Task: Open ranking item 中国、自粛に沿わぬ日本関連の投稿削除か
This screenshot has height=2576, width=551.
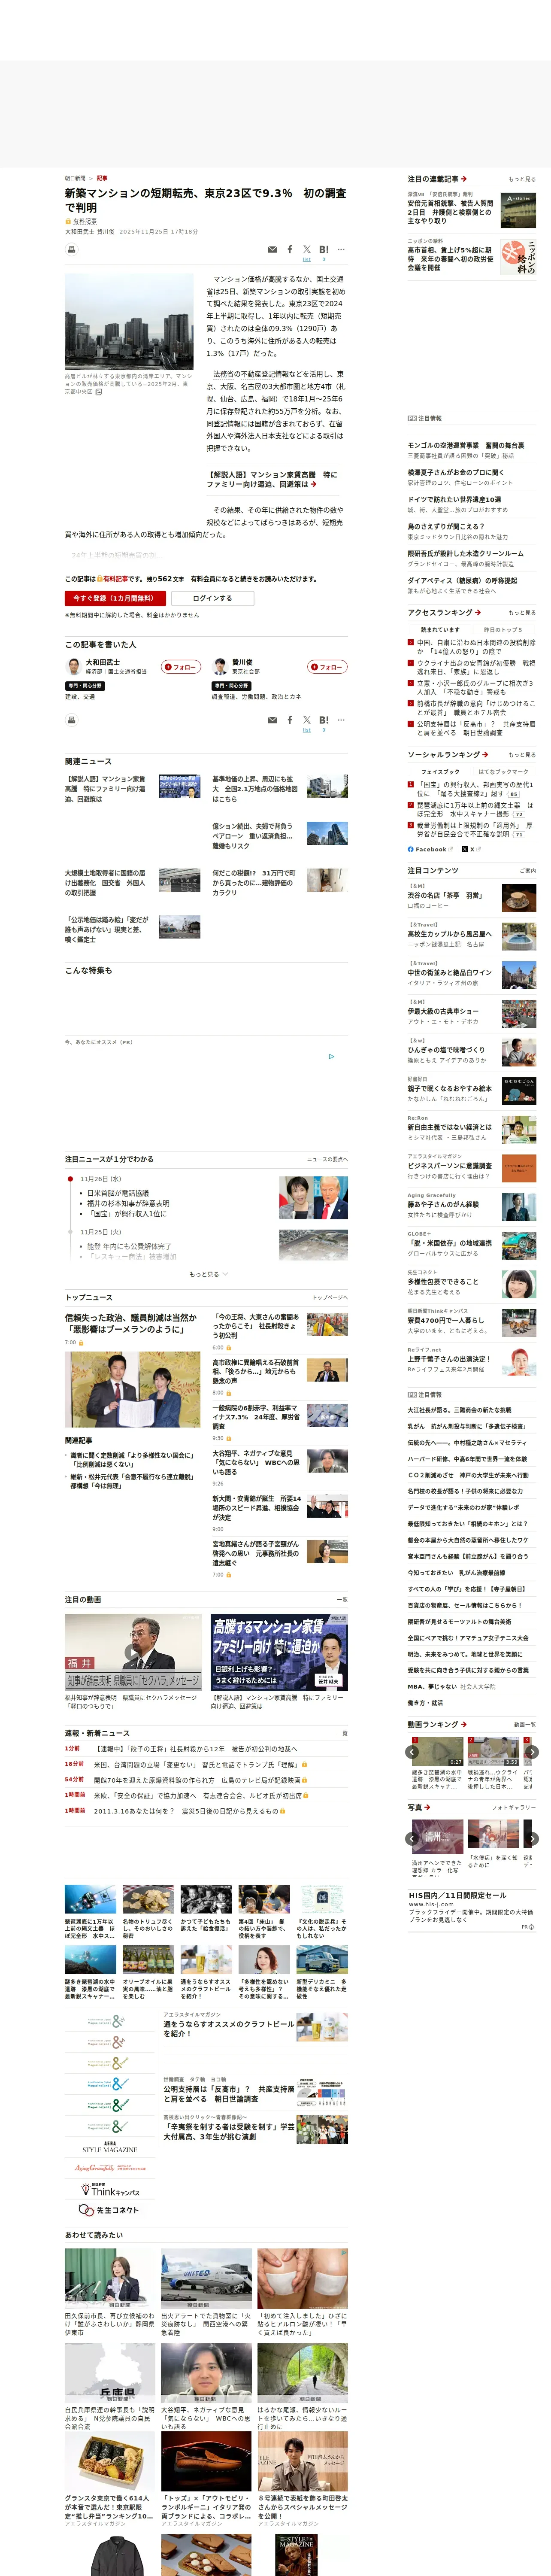Action: point(475,647)
